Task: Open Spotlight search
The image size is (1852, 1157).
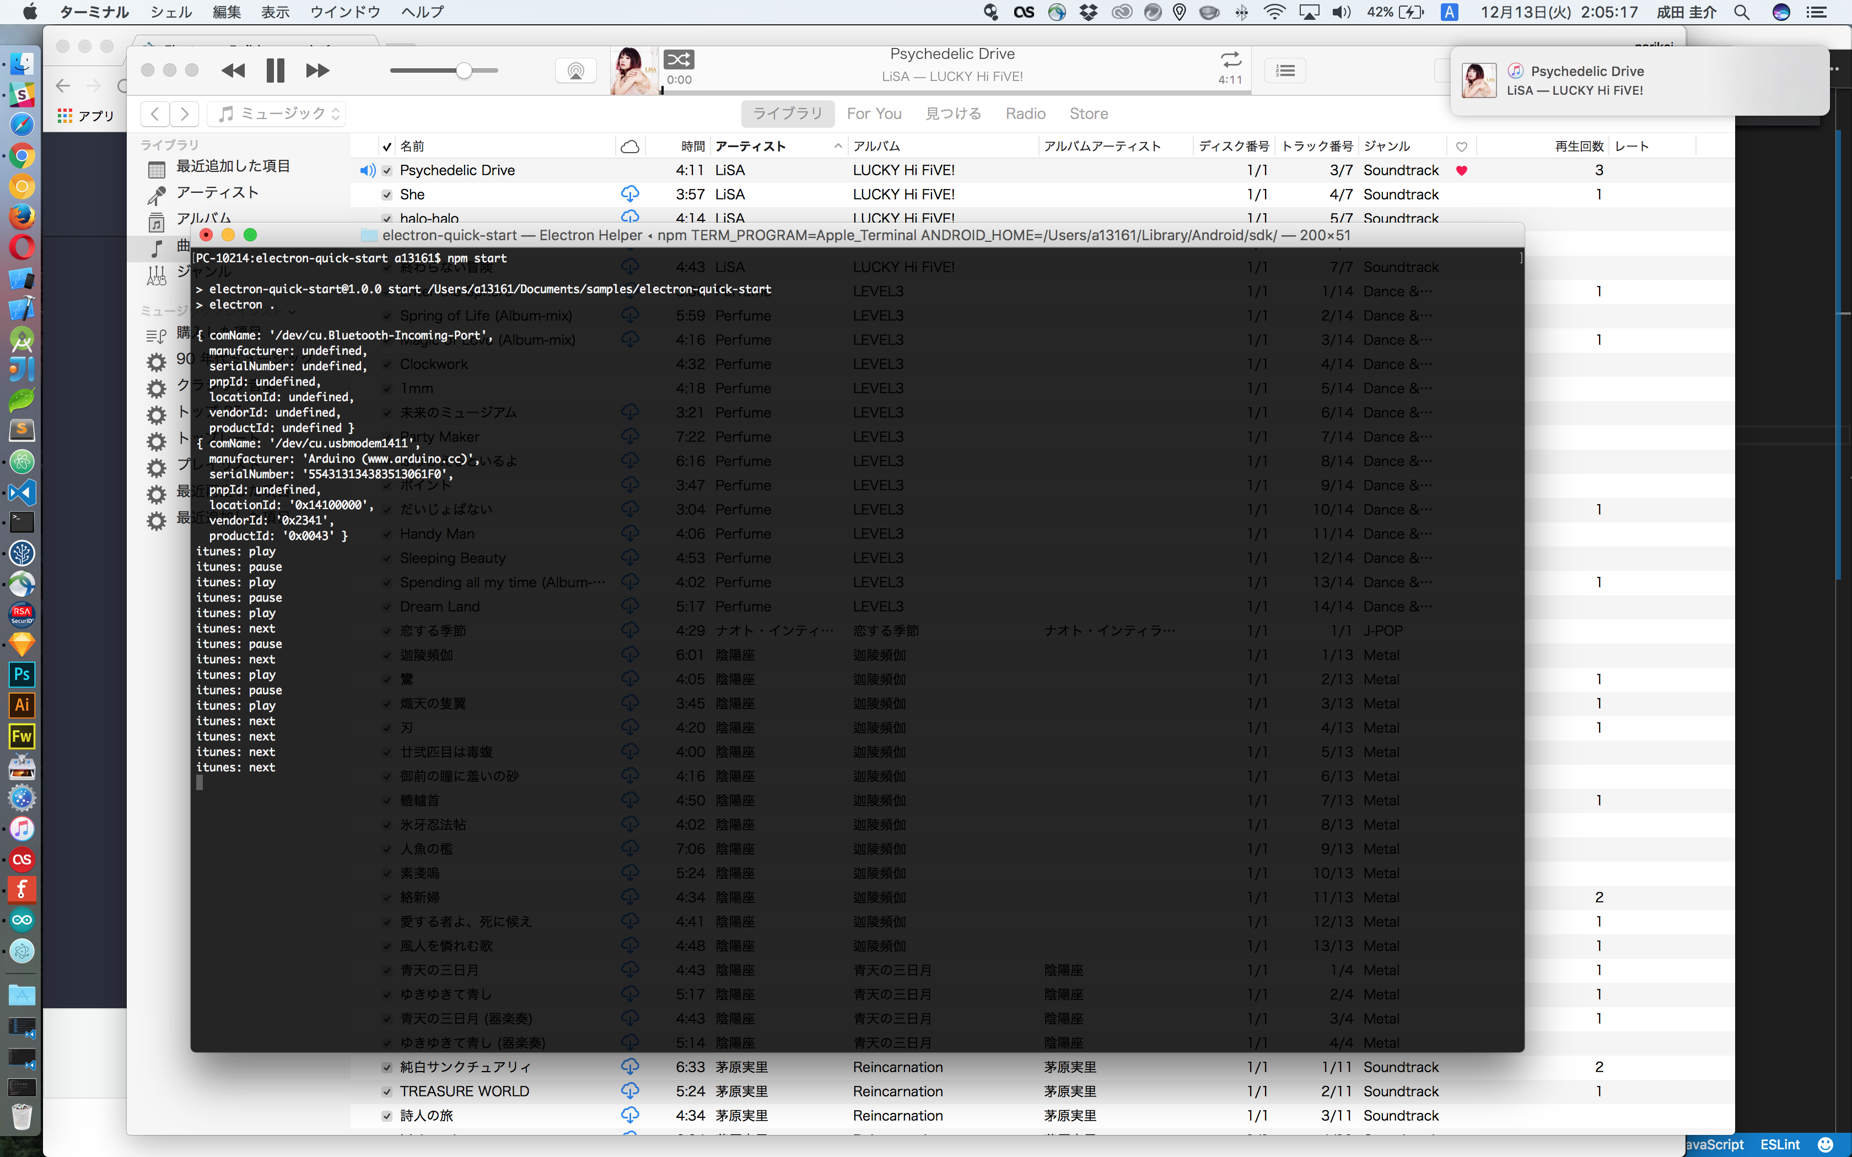Action: 1742,12
